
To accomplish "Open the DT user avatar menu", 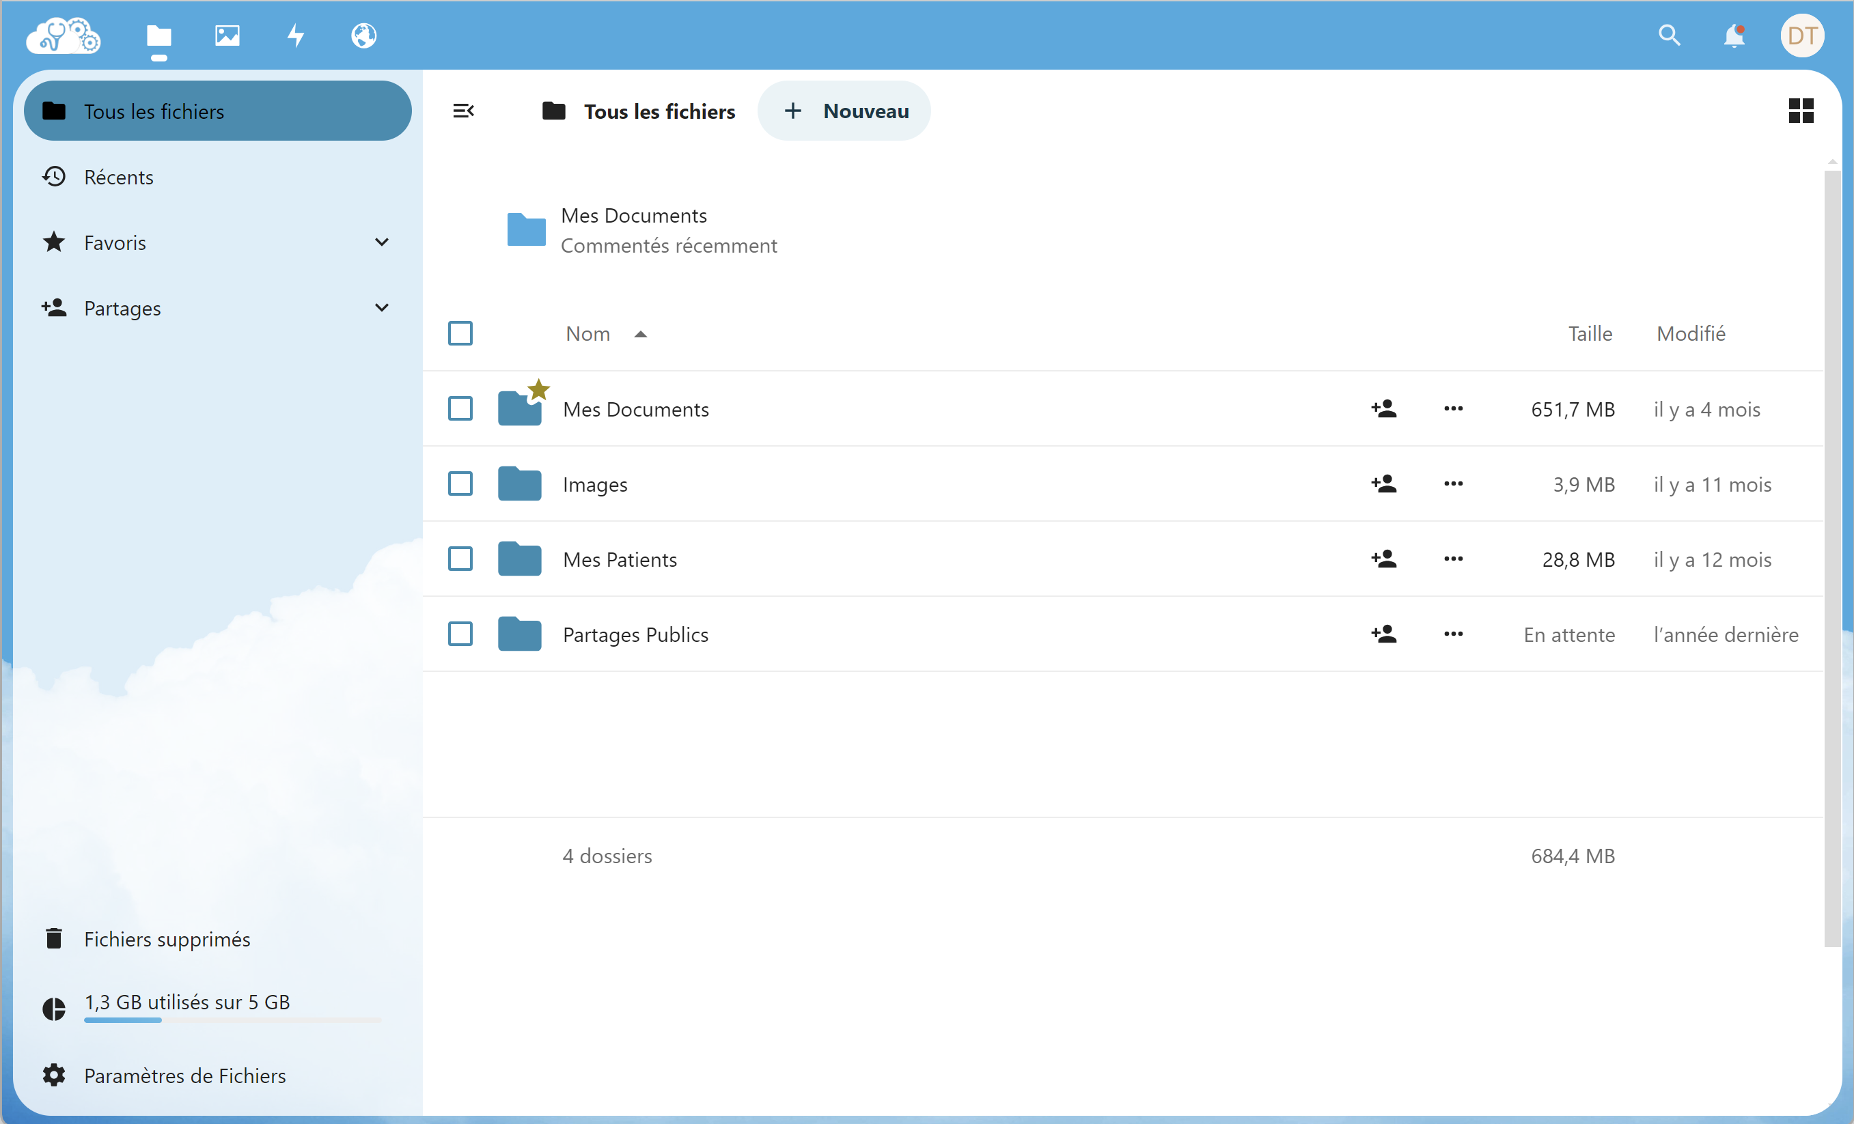I will (x=1802, y=36).
